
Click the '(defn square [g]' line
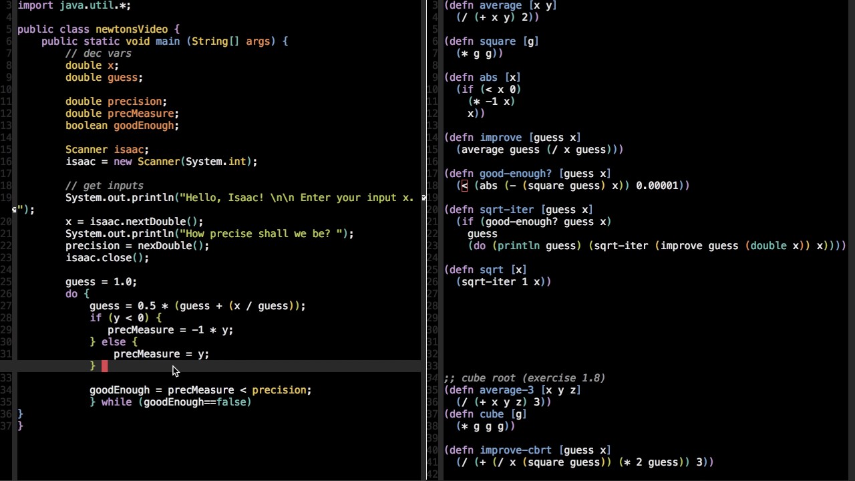[x=492, y=41]
